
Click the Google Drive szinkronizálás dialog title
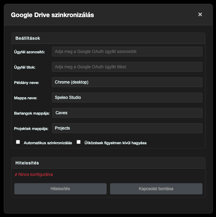pyautogui.click(x=52, y=15)
